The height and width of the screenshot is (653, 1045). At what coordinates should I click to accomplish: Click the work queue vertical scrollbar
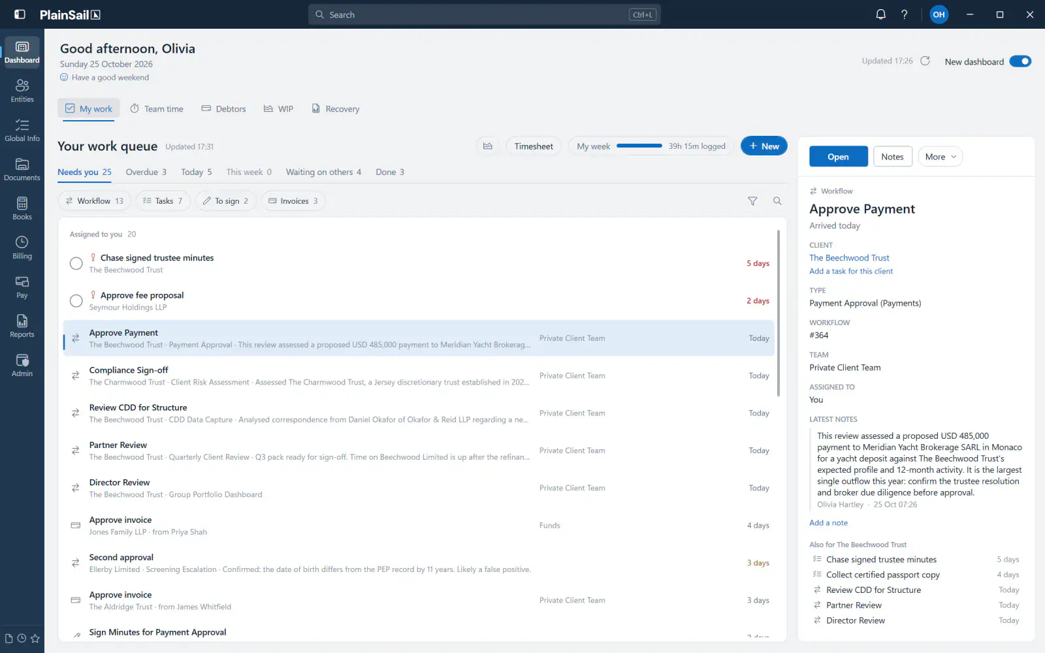[778, 313]
